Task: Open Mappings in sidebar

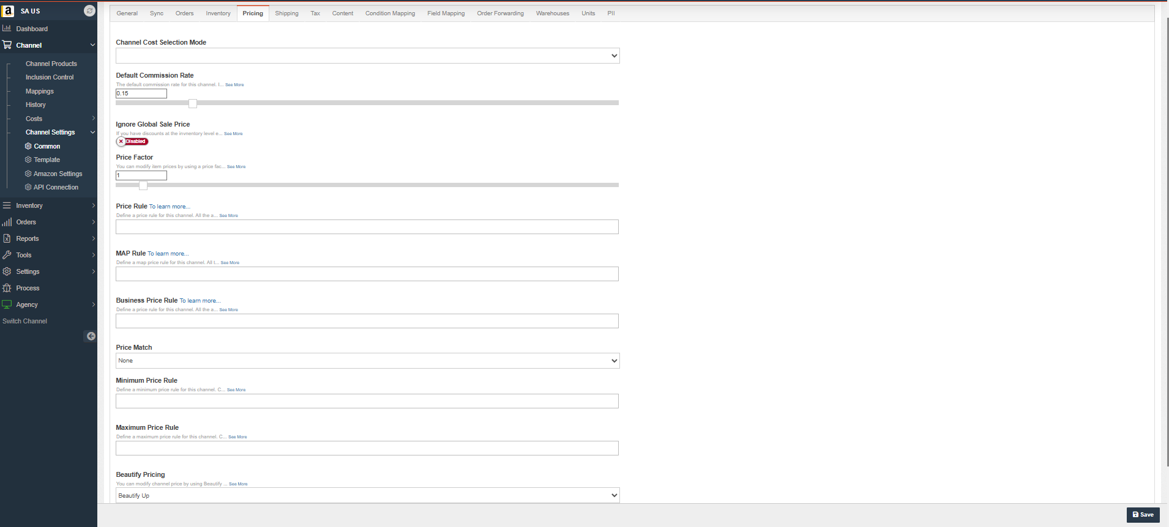Action: point(40,91)
